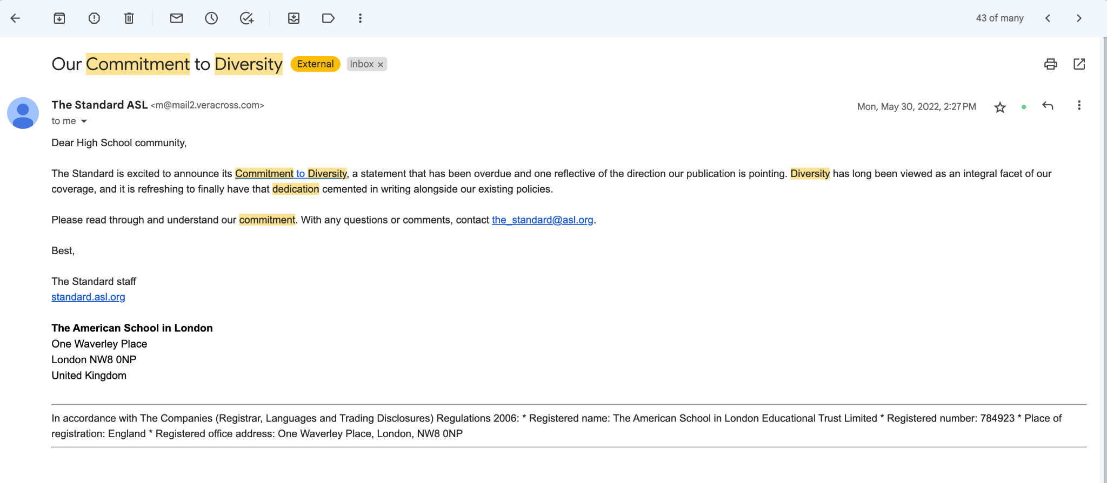The height and width of the screenshot is (483, 1107).
Task: Open message More options beside reply
Action: (1079, 106)
